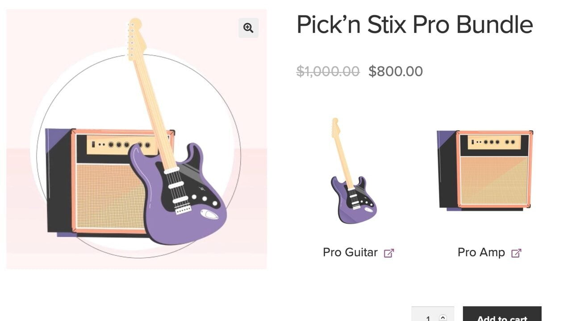
Task: Click the main bundle product image
Action: click(x=137, y=139)
